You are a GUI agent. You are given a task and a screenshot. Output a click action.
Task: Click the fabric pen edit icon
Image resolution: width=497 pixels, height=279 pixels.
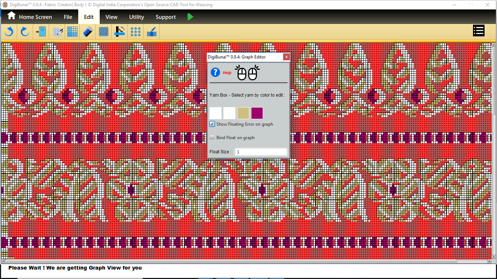[x=152, y=32]
